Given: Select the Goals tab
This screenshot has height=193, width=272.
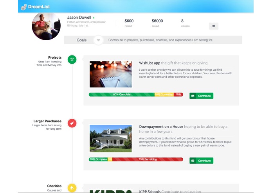Looking at the screenshot, I should (81, 40).
